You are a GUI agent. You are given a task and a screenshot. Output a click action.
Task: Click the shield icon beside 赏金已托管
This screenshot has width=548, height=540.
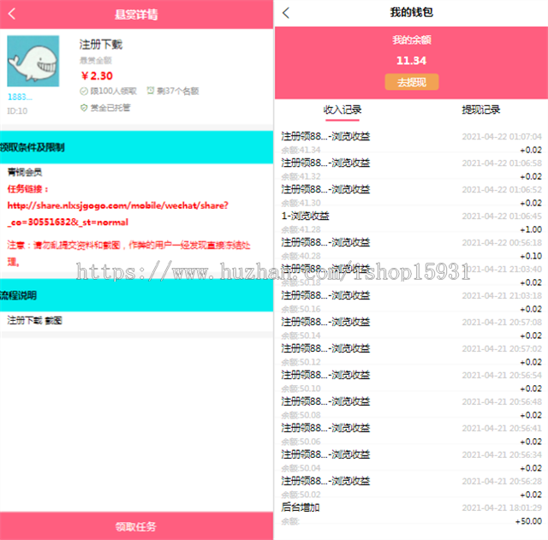tap(84, 108)
